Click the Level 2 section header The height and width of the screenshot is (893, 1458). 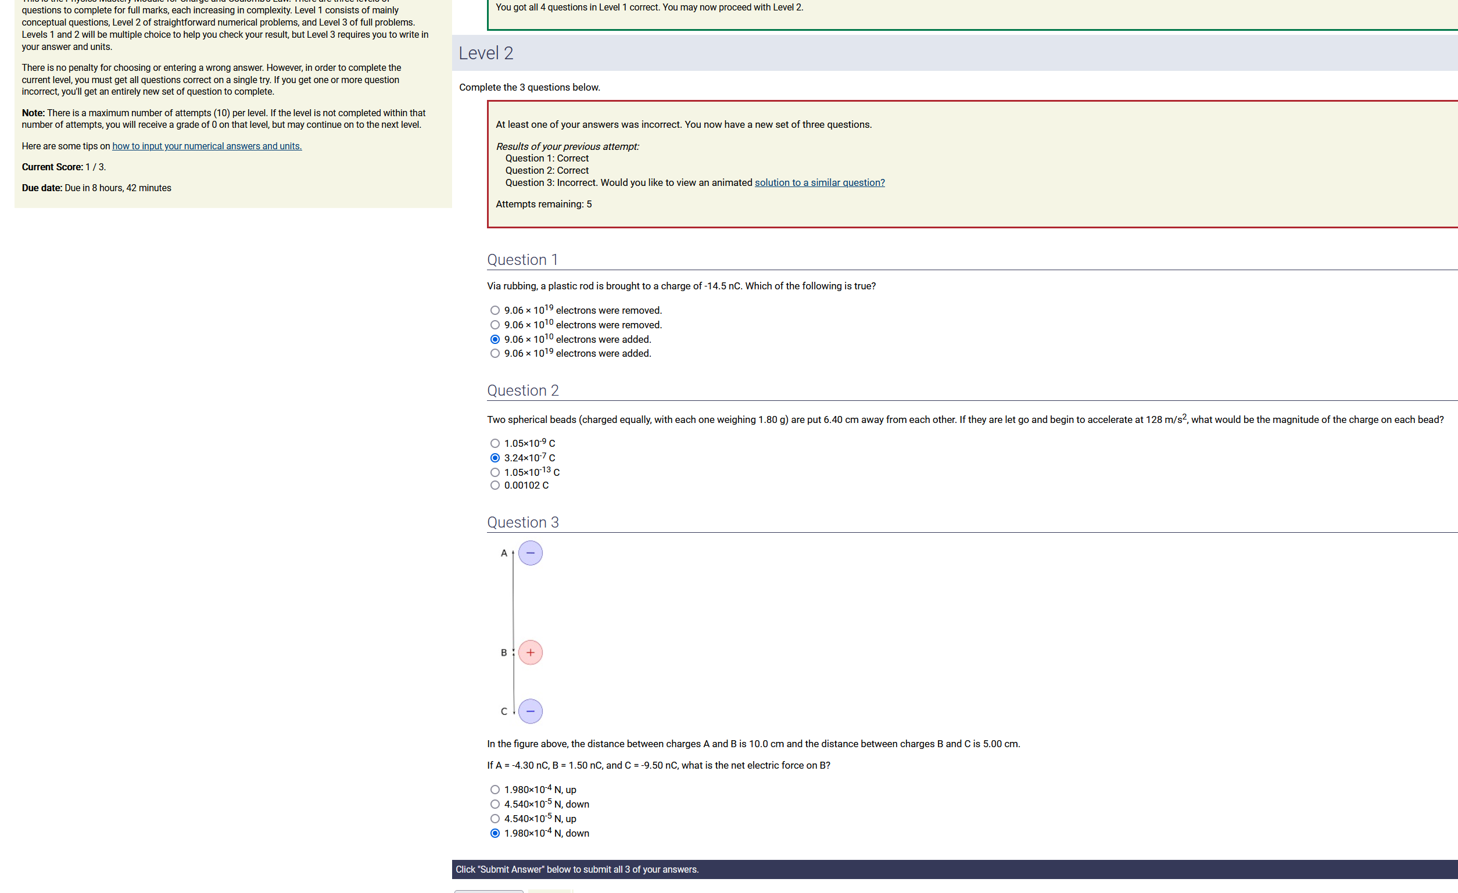pyautogui.click(x=485, y=53)
